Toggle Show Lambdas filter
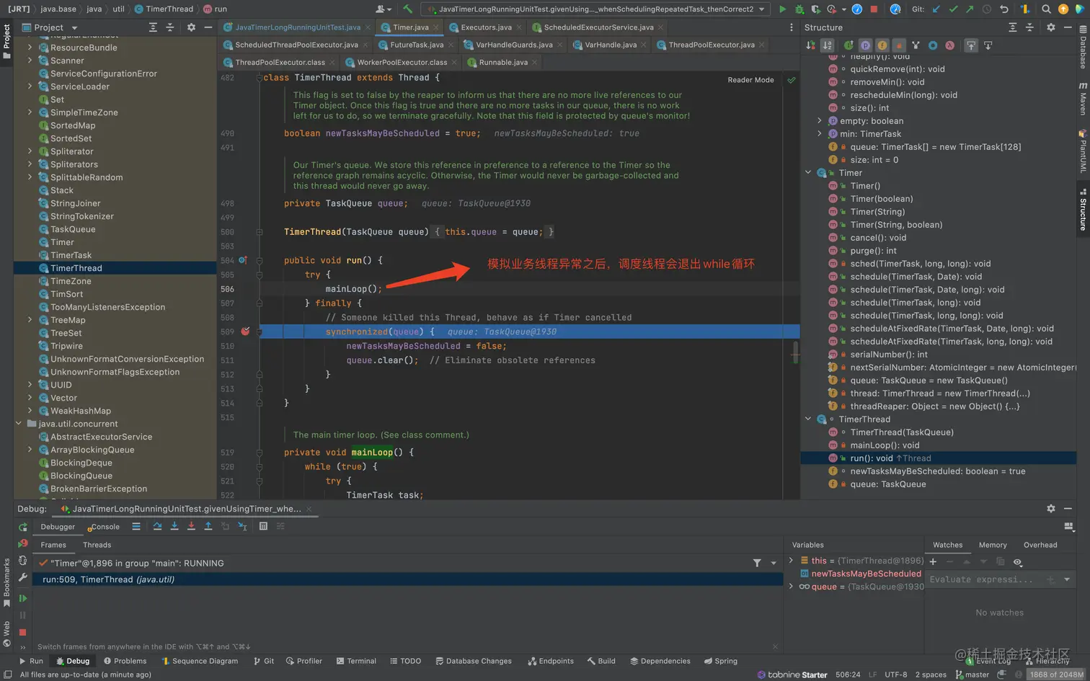1090x681 pixels. point(950,45)
